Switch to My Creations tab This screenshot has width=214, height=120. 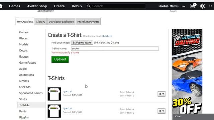coord(25,22)
